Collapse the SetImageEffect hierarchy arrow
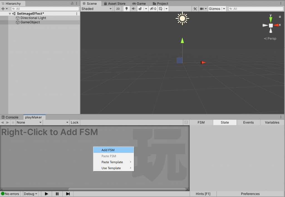Screen dimensions: 285x197 (x=10, y=13)
